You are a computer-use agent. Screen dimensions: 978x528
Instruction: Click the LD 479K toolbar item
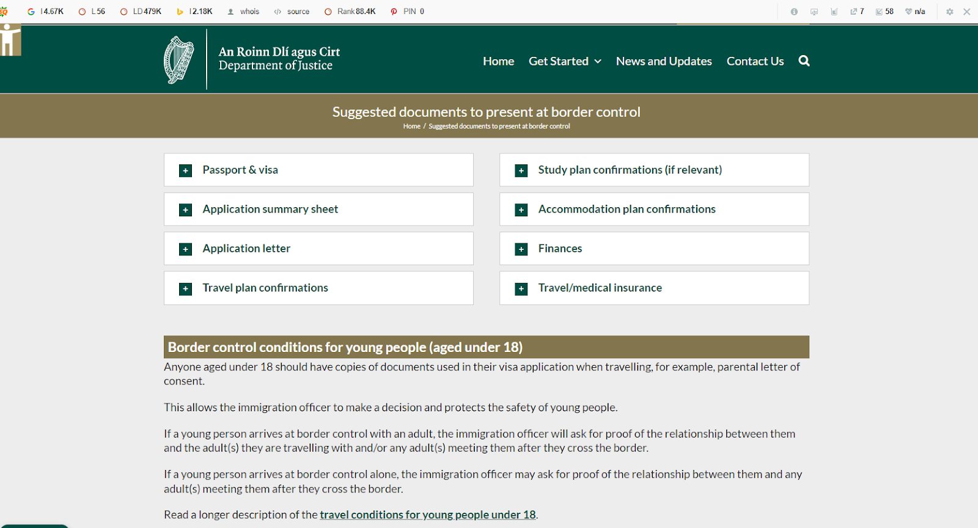coord(141,12)
